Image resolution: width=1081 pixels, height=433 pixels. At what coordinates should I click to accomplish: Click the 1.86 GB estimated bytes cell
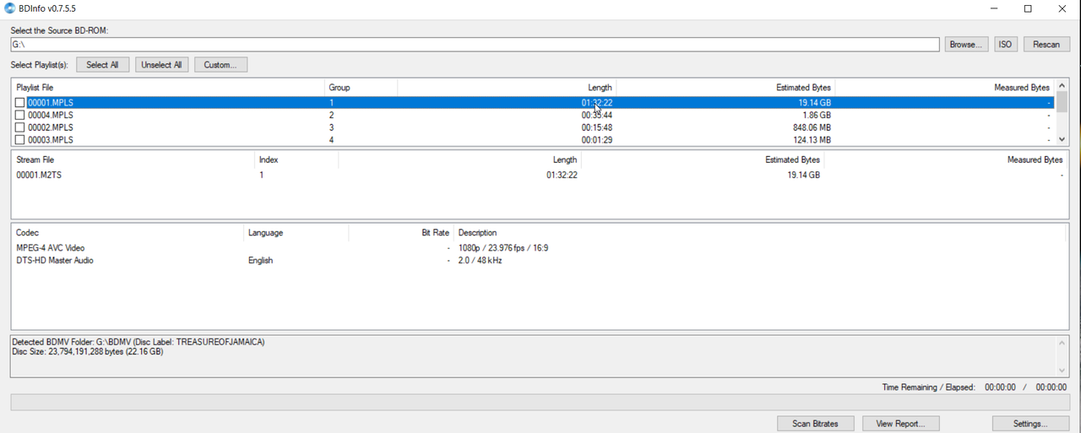pos(817,116)
